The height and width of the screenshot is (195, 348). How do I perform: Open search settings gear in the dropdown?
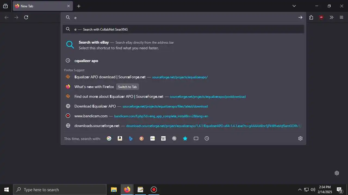[300, 138]
